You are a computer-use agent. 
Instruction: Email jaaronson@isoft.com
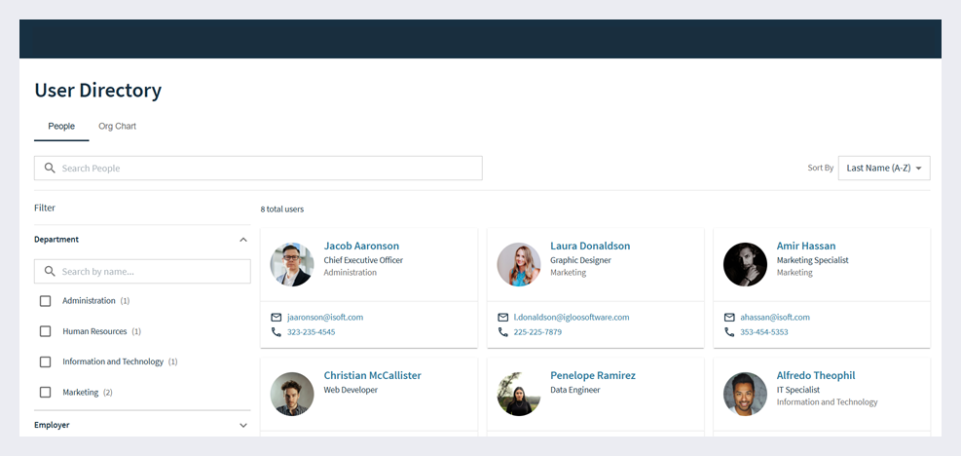click(325, 318)
